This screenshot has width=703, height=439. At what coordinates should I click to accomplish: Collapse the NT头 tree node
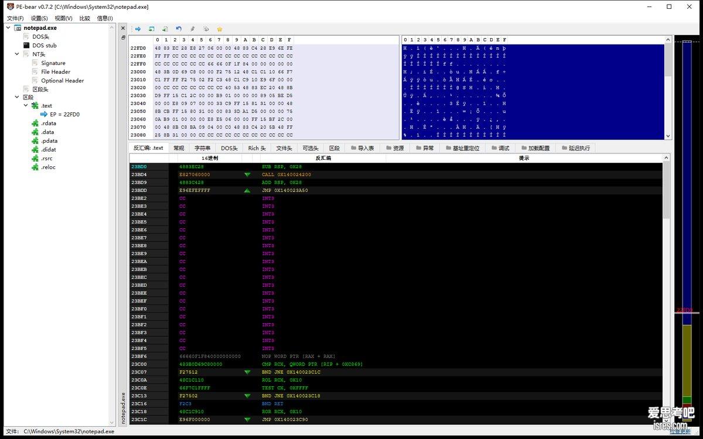tap(17, 54)
